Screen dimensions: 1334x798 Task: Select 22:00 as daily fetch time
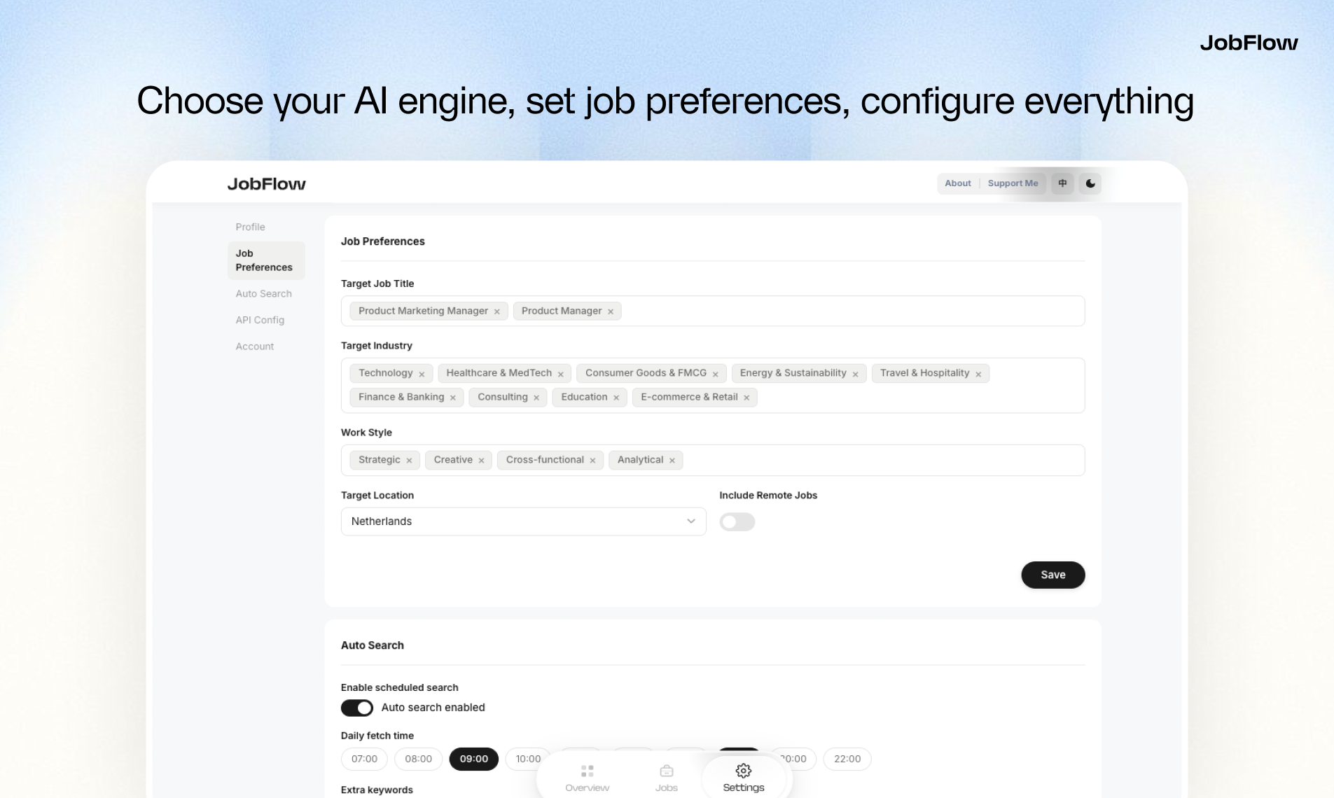coord(847,759)
